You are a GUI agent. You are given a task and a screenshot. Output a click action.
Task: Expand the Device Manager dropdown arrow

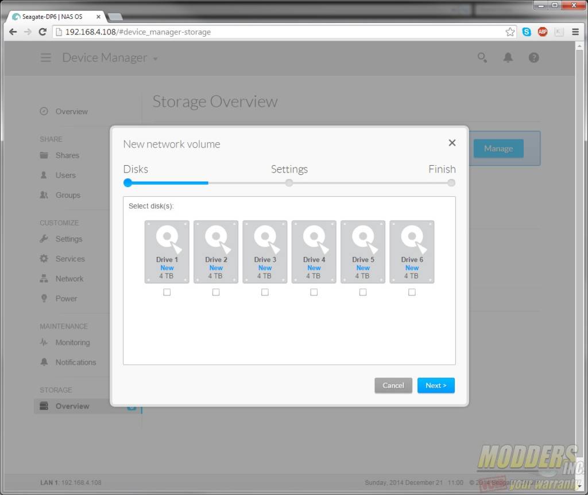click(x=155, y=59)
